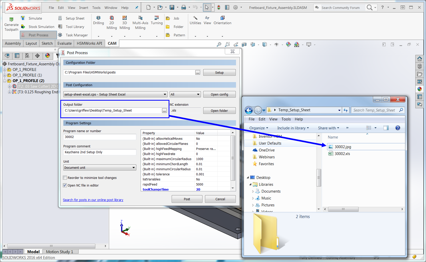
Task: Click the Appearances sphere icon in task pane
Action: 420,89
